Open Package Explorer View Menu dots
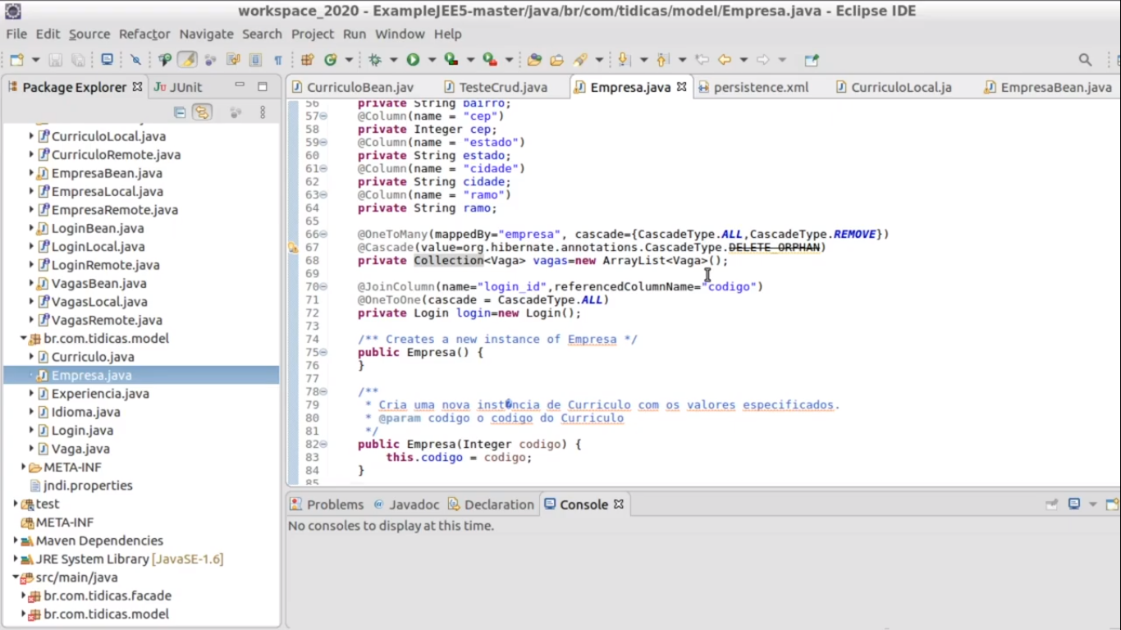This screenshot has width=1121, height=630. (x=263, y=112)
